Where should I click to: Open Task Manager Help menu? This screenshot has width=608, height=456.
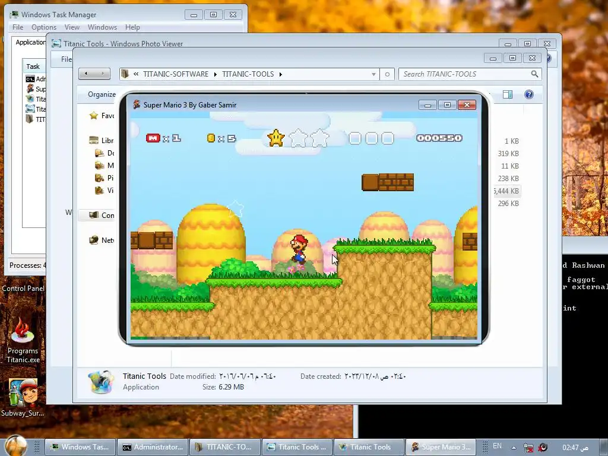pos(132,27)
